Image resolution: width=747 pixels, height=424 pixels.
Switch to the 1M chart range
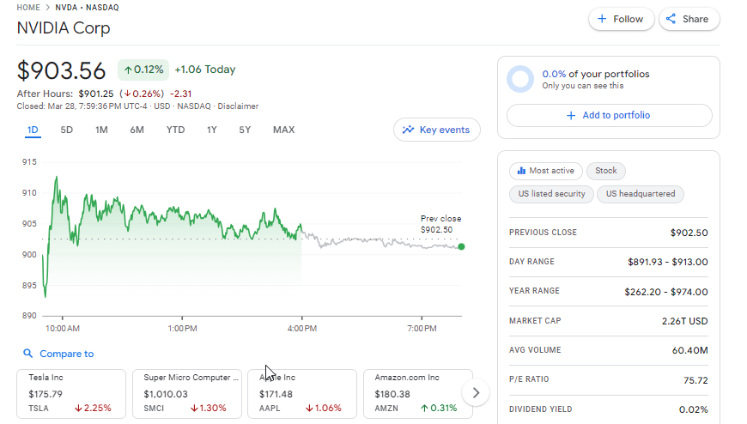coord(101,130)
